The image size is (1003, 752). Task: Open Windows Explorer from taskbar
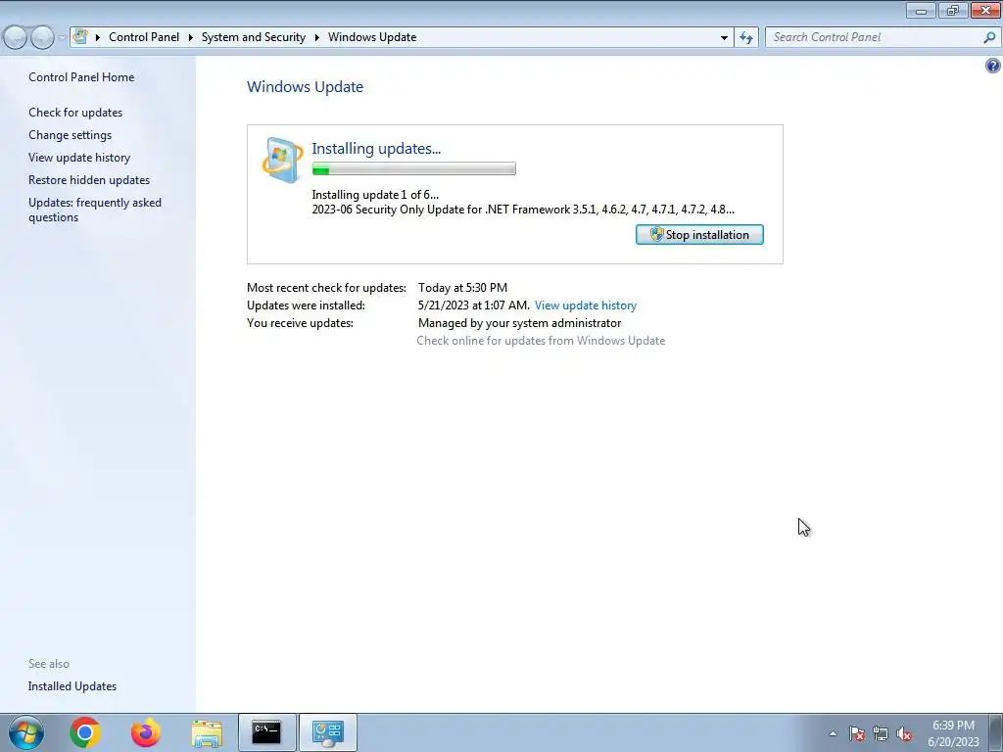coord(207,732)
